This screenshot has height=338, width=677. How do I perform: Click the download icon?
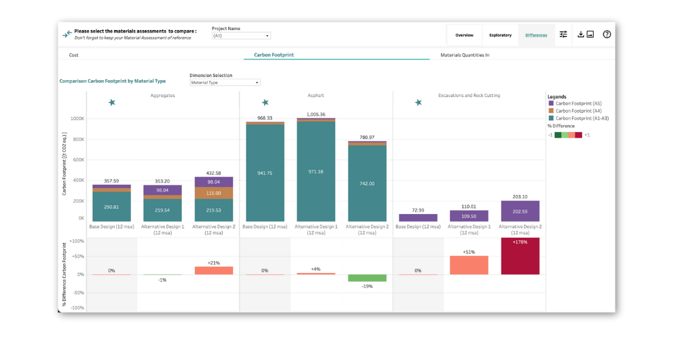pyautogui.click(x=580, y=34)
